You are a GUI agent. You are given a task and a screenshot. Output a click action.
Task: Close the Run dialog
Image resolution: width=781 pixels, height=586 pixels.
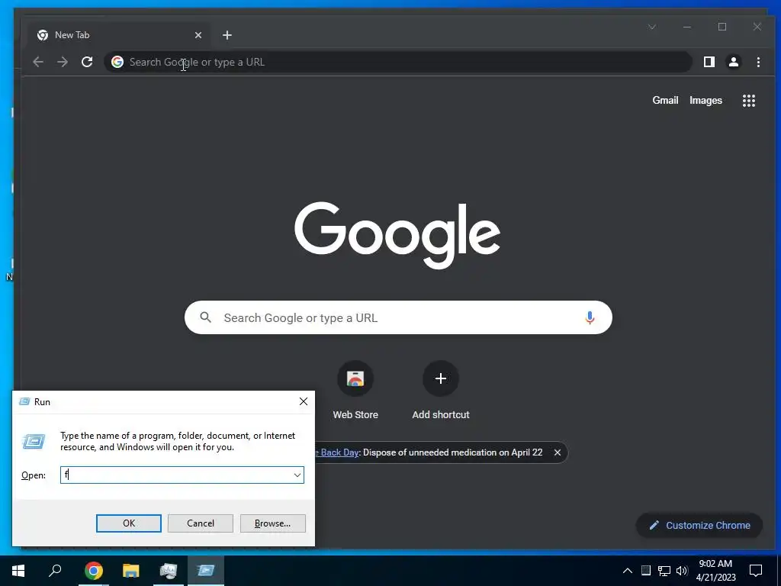[x=304, y=401]
